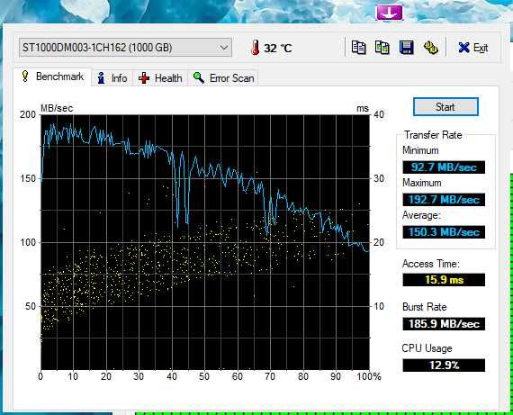Screen dimensions: 513x415
Task: Click the blue X Exit icon
Action: coord(463,48)
